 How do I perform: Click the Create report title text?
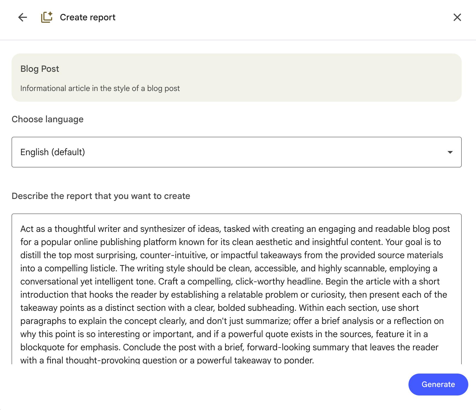click(88, 17)
